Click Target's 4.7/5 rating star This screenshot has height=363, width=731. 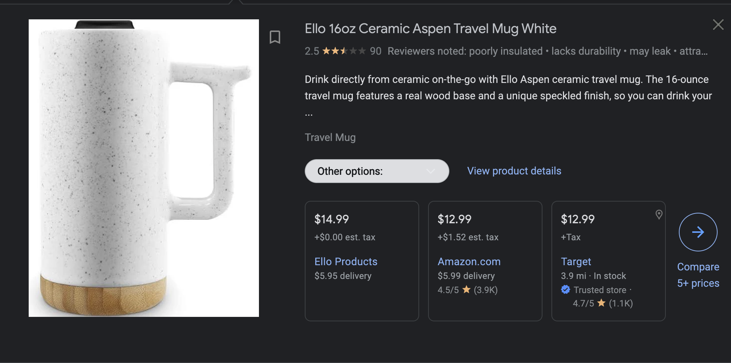pos(601,303)
